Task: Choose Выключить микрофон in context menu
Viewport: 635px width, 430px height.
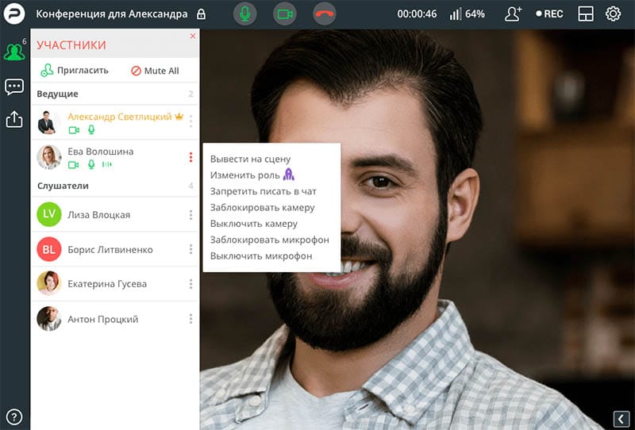Action: point(261,256)
